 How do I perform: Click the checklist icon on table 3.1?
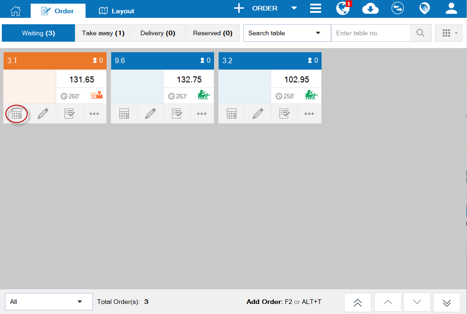pyautogui.click(x=70, y=114)
